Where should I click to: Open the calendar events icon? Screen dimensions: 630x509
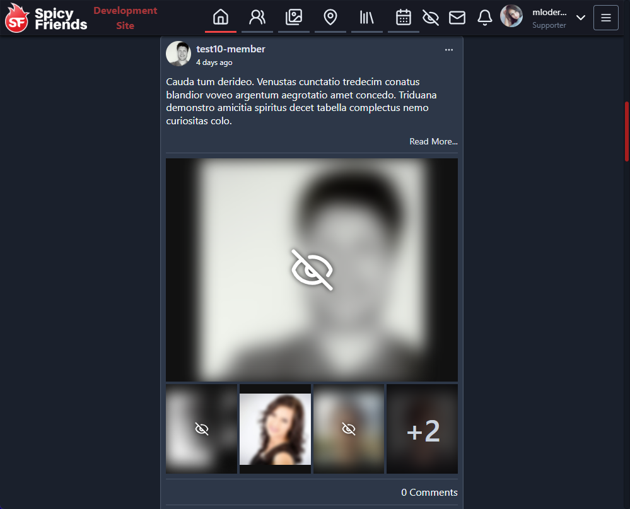pyautogui.click(x=404, y=18)
